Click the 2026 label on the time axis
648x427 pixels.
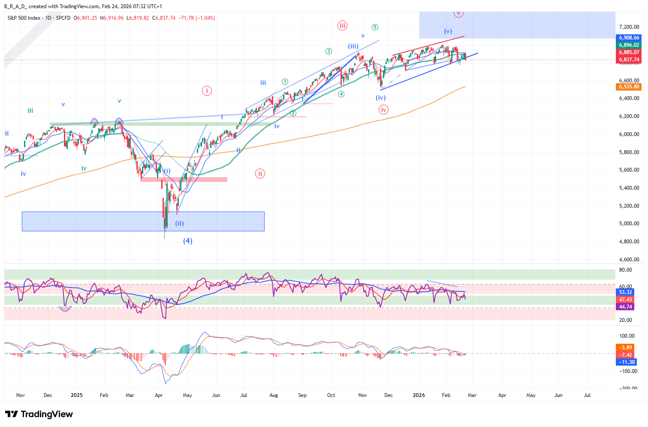[419, 395]
